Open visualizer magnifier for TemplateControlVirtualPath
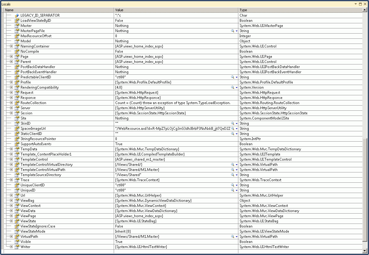This screenshot has width=369, height=255. pos(233,170)
